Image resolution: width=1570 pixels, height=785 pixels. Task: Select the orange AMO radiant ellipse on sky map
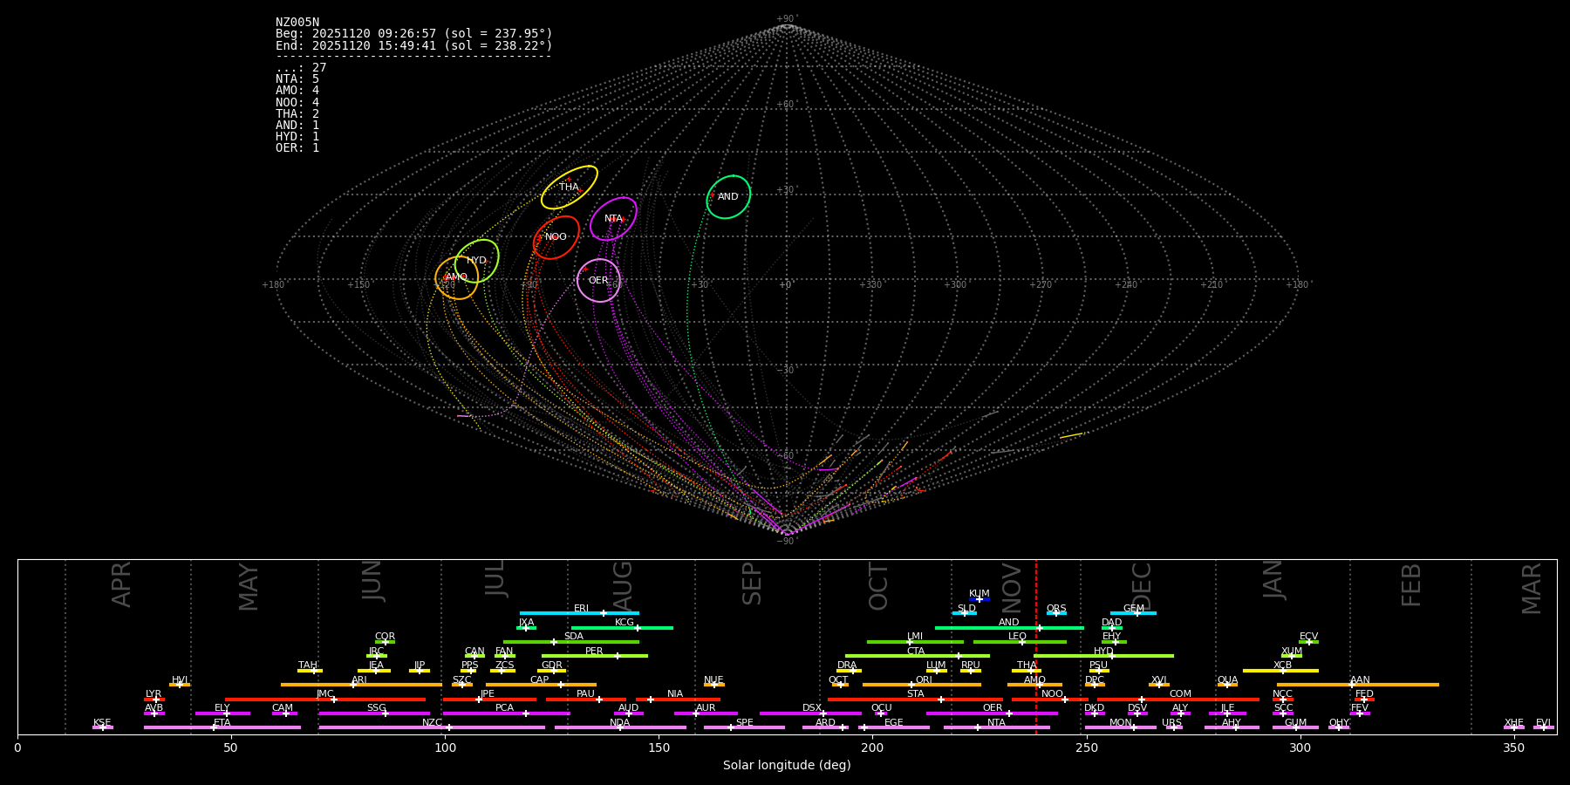pos(457,278)
